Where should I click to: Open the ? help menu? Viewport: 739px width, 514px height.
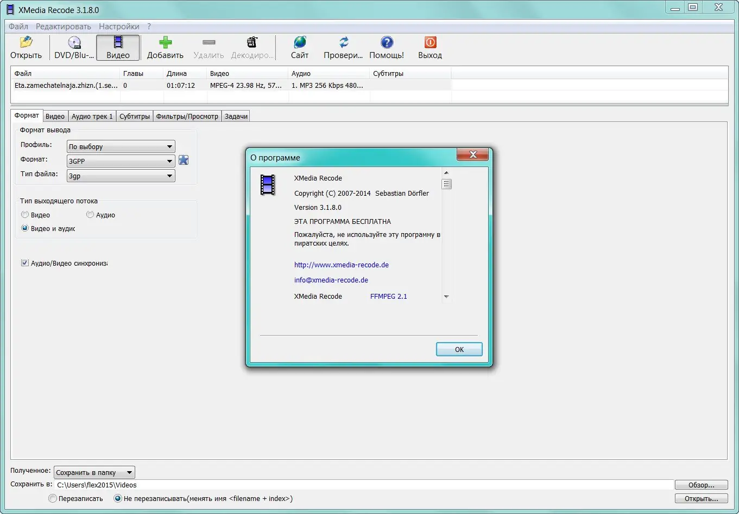point(149,26)
